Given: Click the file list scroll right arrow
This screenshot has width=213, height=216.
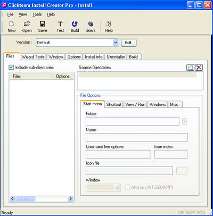Looking at the screenshot, I should (71, 198).
